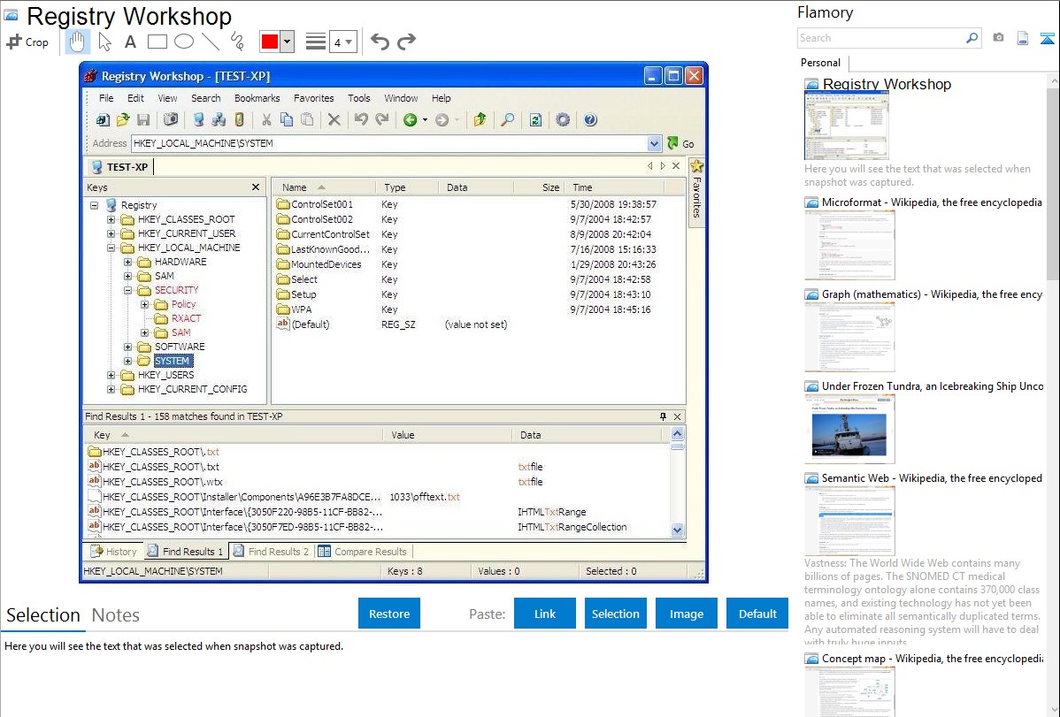The width and height of the screenshot is (1060, 717).
Task: Open the Bookmarks menu in Registry Workshop
Action: pyautogui.click(x=257, y=98)
